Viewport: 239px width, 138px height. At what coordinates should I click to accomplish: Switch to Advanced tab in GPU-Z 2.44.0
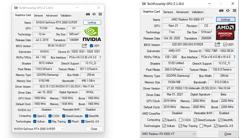(x=51, y=16)
